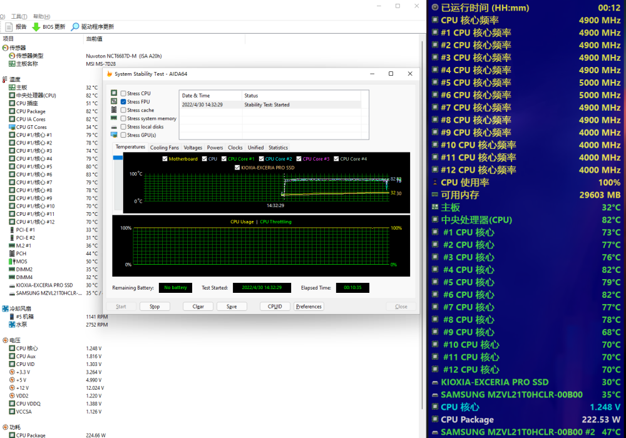Uncheck the Stress FPU checkbox
Screen dimensions: 626x438
point(123,102)
